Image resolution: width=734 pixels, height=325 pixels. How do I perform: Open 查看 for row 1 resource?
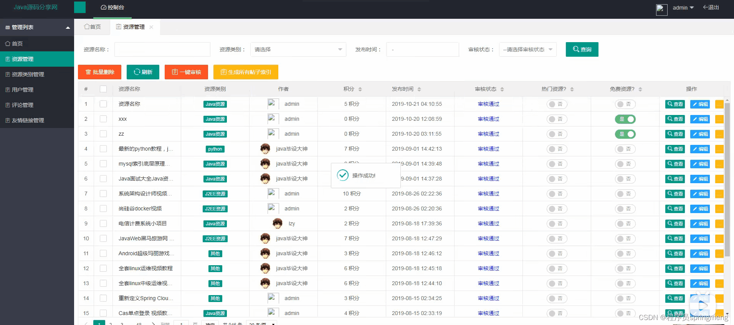click(675, 104)
